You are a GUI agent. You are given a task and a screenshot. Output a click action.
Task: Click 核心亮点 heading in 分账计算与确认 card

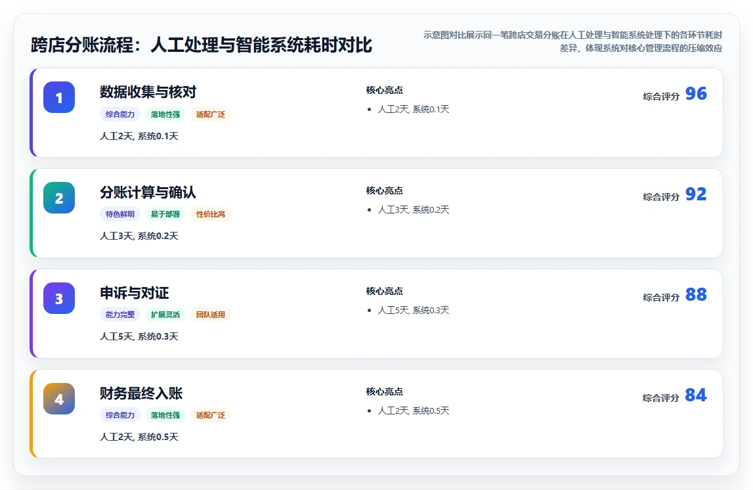point(385,190)
